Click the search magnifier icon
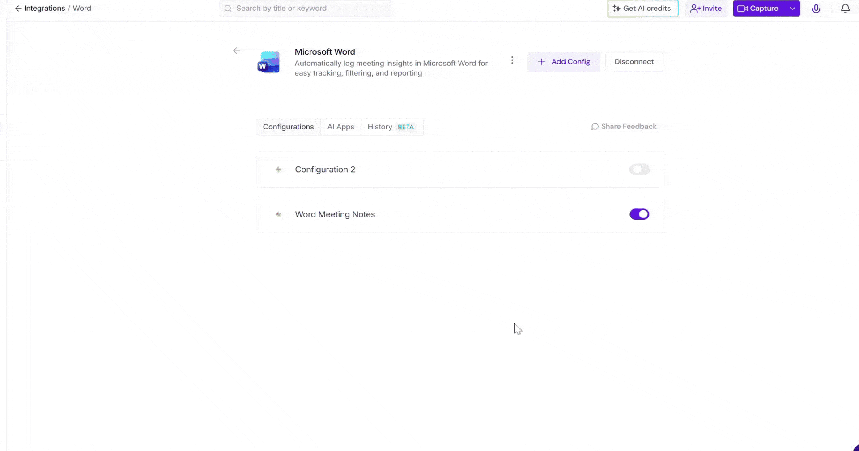The image size is (859, 451). click(228, 8)
